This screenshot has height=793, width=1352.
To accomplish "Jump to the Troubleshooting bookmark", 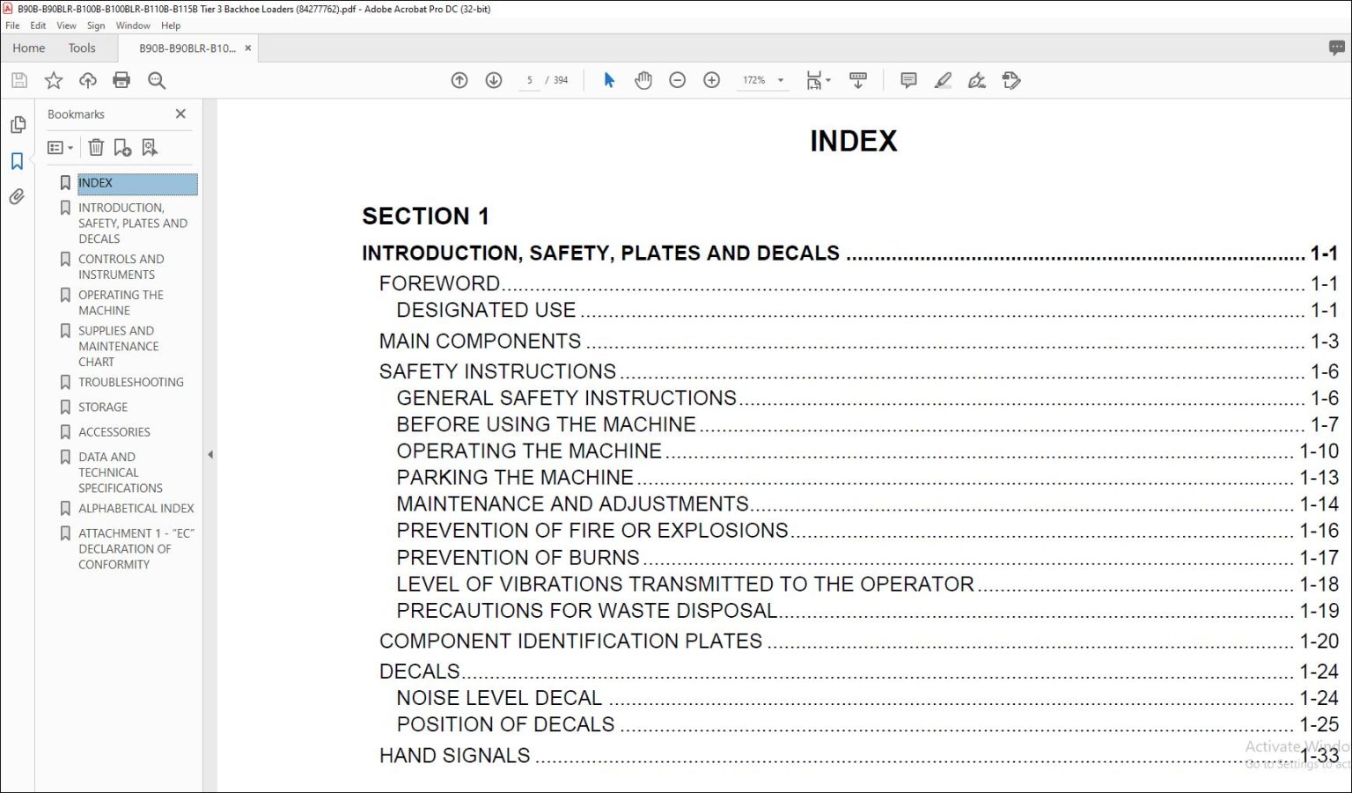I will coord(130,382).
